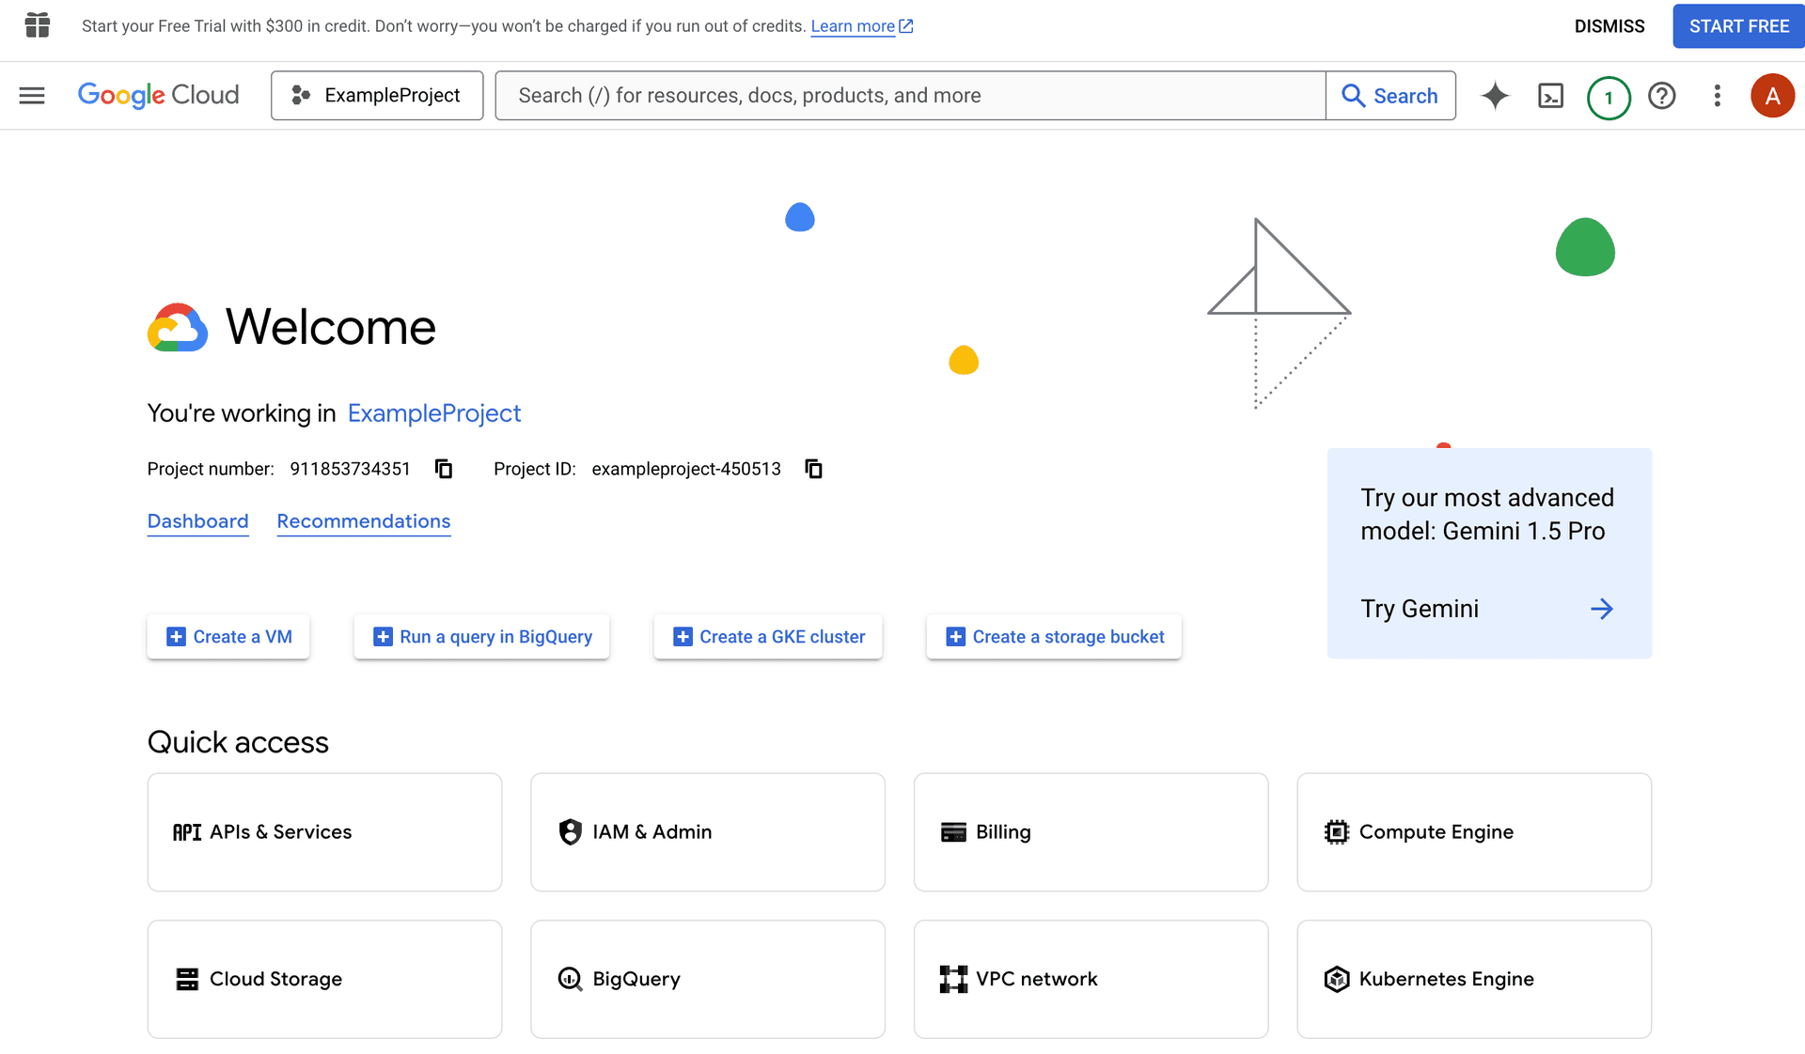The image size is (1805, 1054).
Task: Open VPC network quick access card
Action: coord(1091,979)
